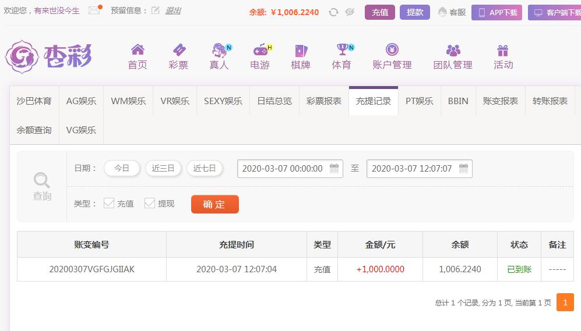Click page 1 pagination button
Screen dimensions: 581x331
(x=565, y=302)
